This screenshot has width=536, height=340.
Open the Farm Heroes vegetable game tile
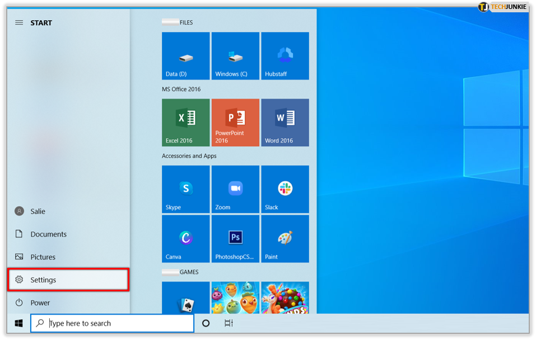pos(235,297)
